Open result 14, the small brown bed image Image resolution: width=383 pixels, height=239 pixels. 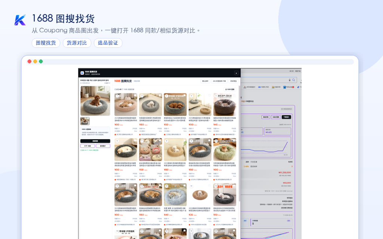[200, 195]
